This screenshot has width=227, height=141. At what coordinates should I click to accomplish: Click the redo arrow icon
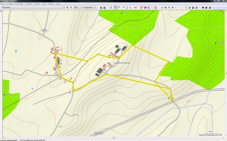point(180,7)
